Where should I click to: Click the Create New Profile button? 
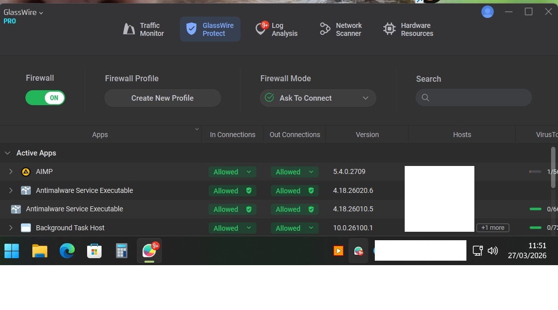coord(162,98)
